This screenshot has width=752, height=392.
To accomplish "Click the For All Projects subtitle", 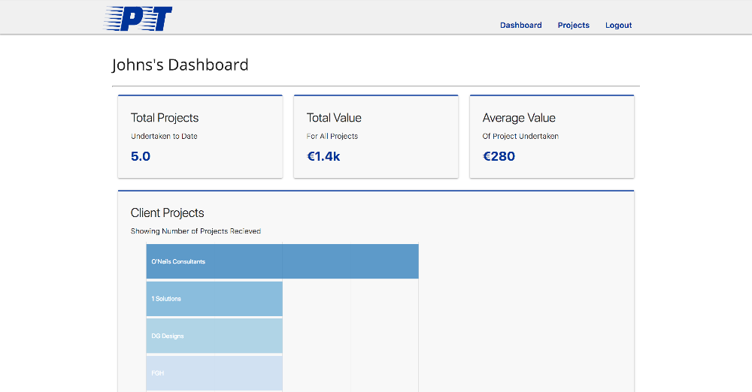I will point(332,137).
